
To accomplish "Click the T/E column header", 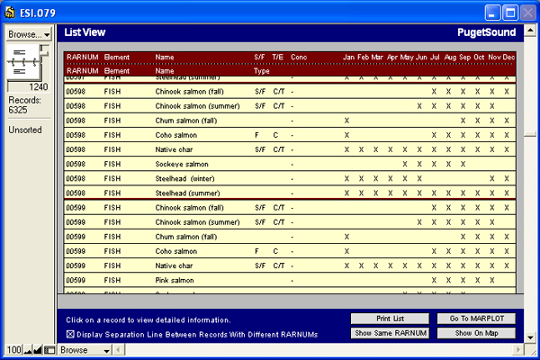I will click(x=277, y=58).
